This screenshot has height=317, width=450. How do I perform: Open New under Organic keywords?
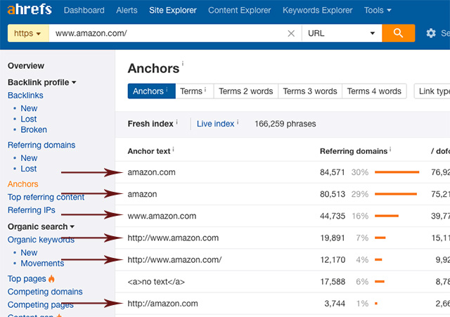29,253
